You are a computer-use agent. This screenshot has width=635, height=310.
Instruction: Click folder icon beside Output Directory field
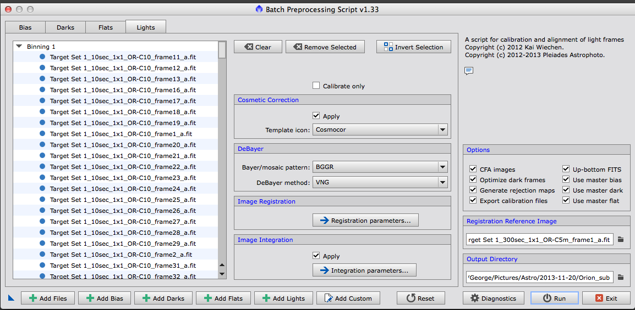[621, 278]
